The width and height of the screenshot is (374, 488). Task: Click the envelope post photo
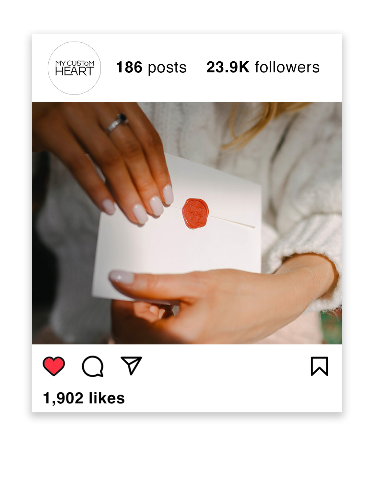click(187, 223)
